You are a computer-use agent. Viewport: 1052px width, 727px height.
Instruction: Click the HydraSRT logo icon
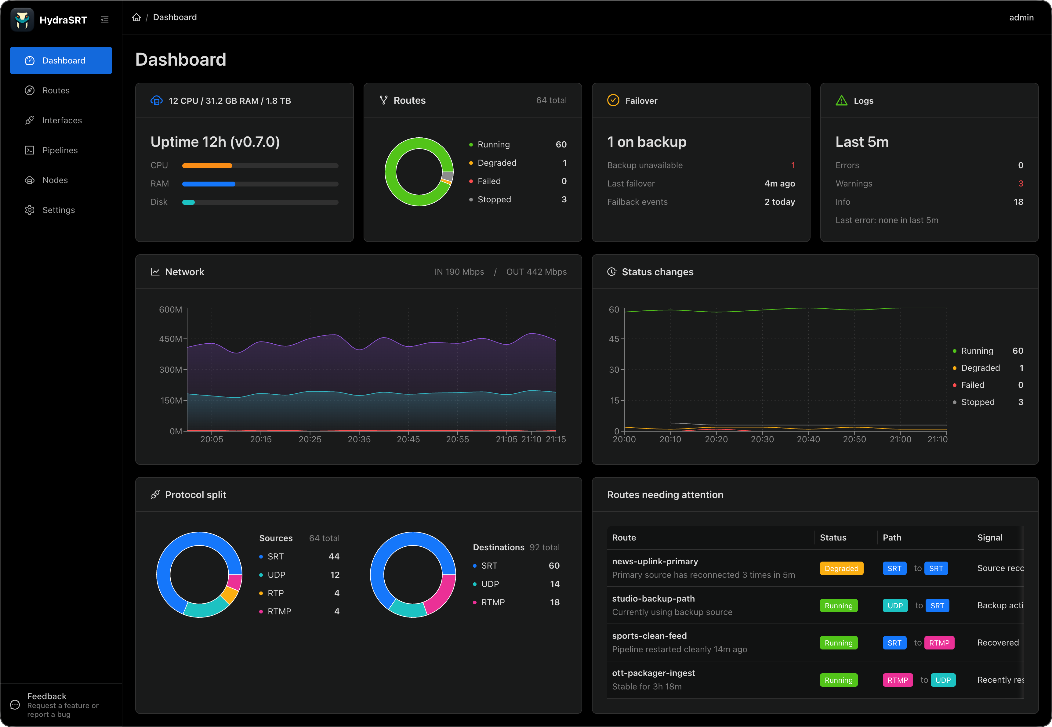tap(22, 20)
